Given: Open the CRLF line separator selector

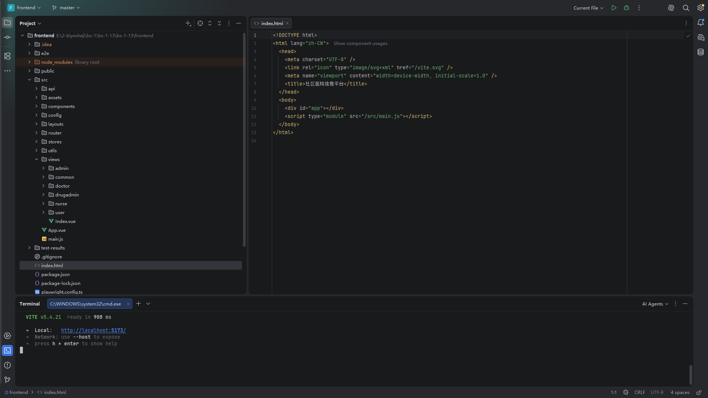Looking at the screenshot, I should coord(640,392).
